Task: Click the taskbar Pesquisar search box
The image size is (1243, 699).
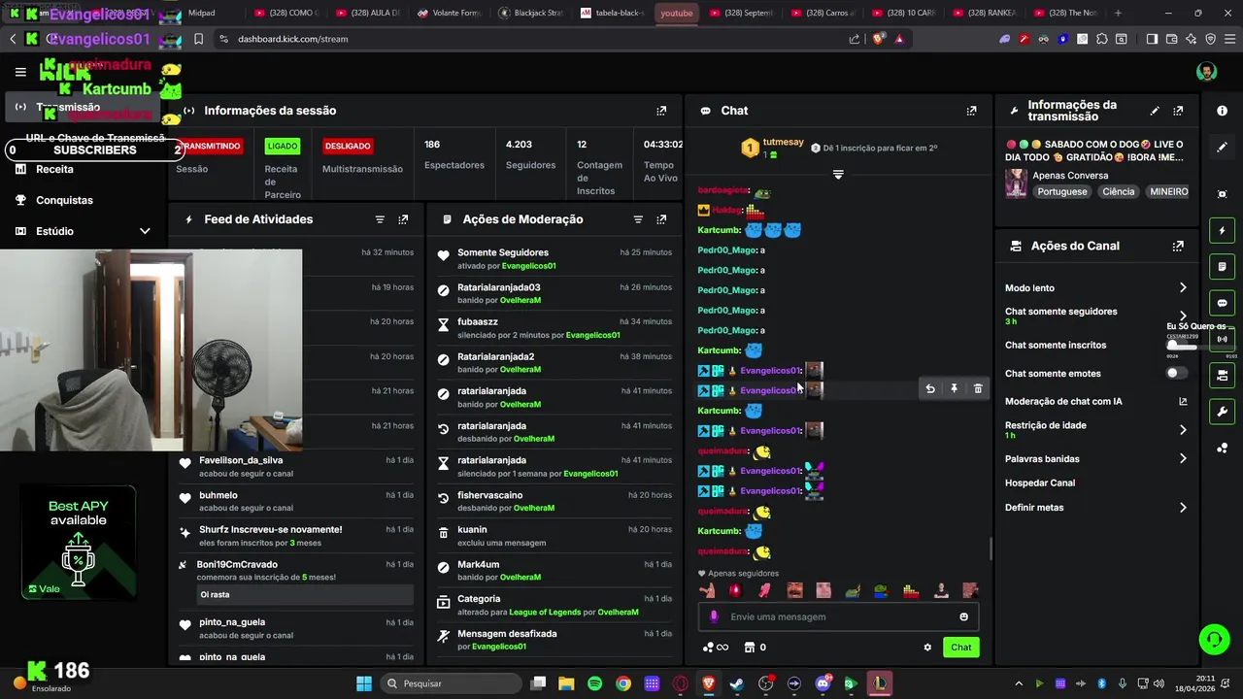Action: (450, 683)
